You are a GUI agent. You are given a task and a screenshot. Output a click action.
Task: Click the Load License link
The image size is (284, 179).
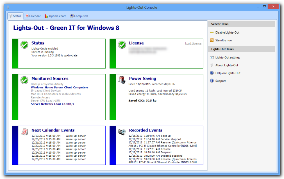click(x=193, y=43)
